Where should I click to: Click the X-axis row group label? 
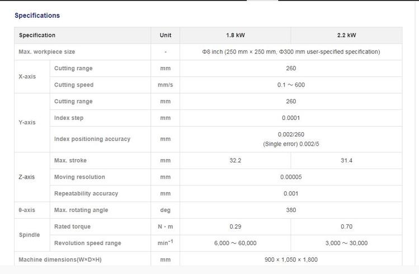coord(27,76)
